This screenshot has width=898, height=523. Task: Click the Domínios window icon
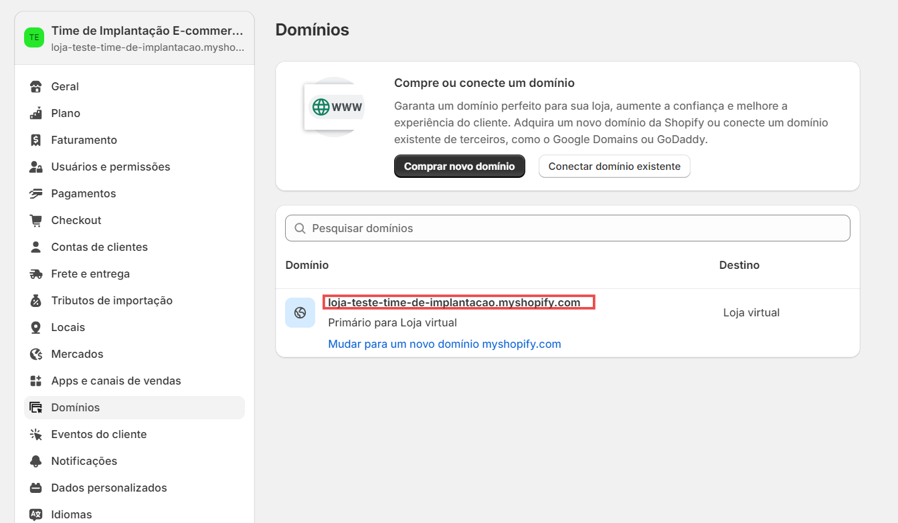click(36, 408)
